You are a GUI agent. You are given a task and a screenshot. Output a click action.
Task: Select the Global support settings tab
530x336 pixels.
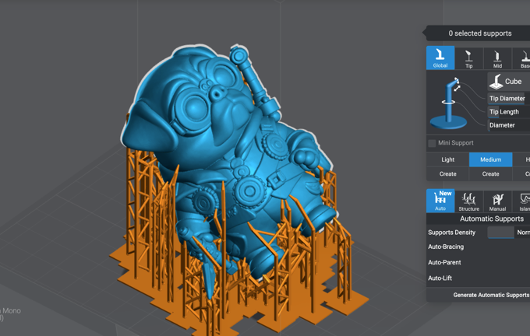coord(440,58)
